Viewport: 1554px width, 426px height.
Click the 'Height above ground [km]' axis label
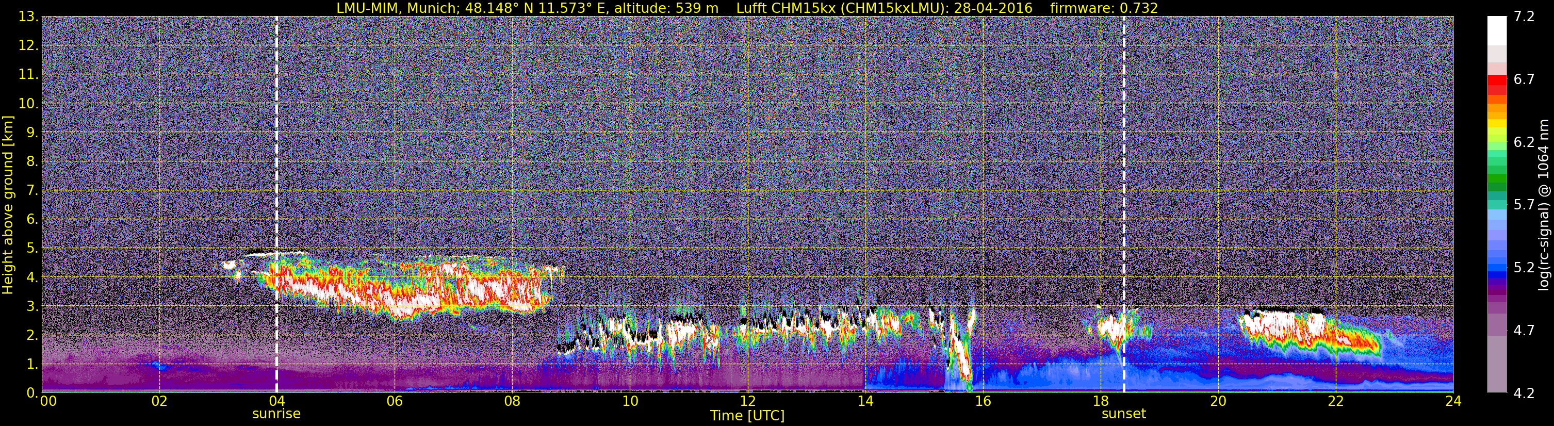coord(8,205)
